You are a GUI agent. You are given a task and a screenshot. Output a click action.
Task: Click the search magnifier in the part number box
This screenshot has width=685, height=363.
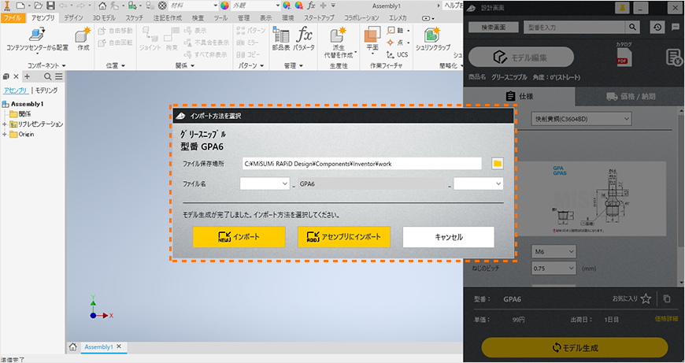click(635, 27)
